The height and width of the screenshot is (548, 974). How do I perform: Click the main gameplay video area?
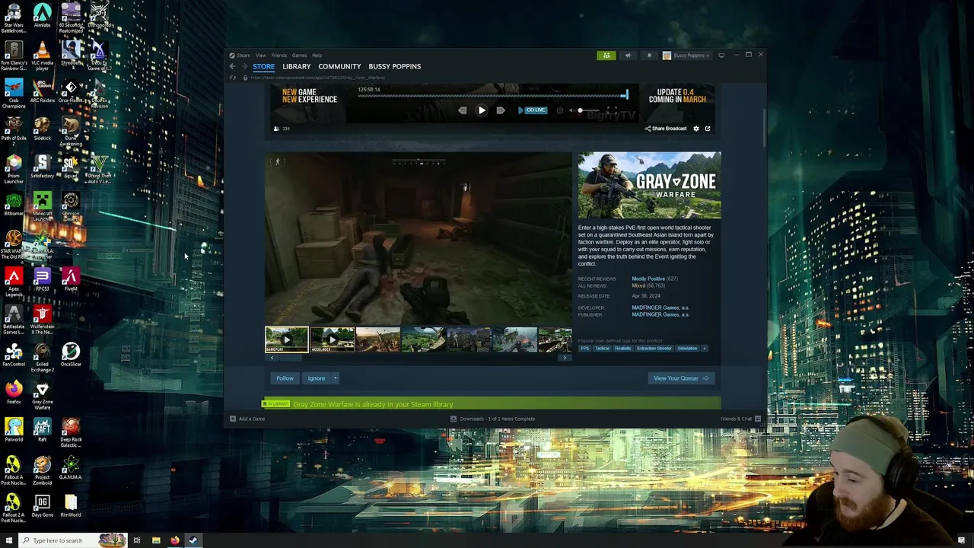pos(418,238)
